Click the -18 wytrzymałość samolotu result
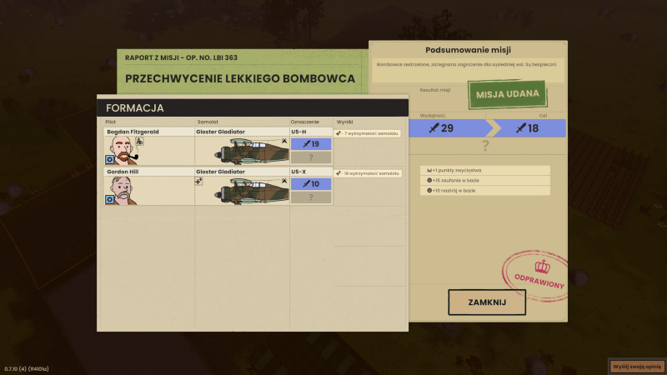 (x=369, y=173)
